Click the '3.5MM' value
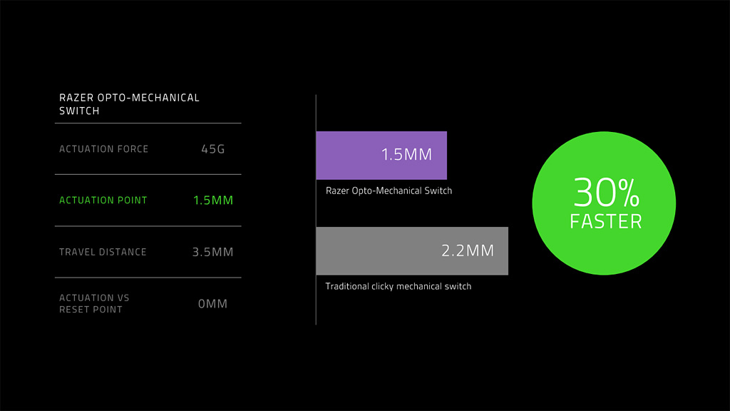 (x=212, y=252)
